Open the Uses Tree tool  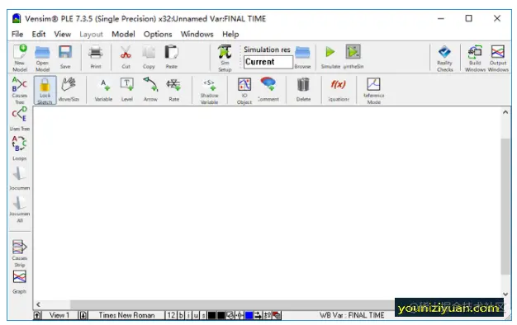20,119
